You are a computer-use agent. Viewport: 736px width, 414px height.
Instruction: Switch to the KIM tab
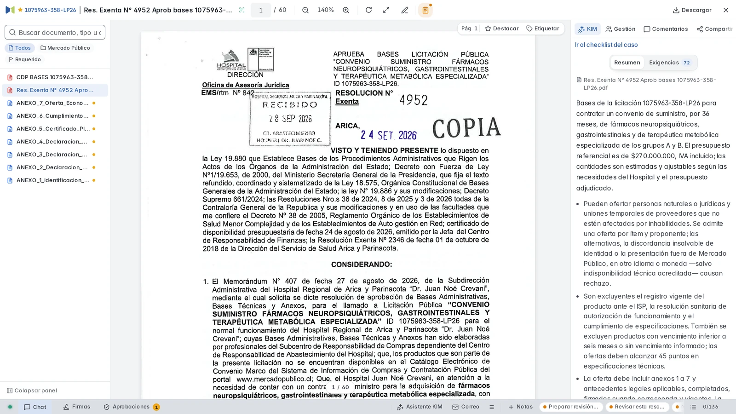coord(587,29)
